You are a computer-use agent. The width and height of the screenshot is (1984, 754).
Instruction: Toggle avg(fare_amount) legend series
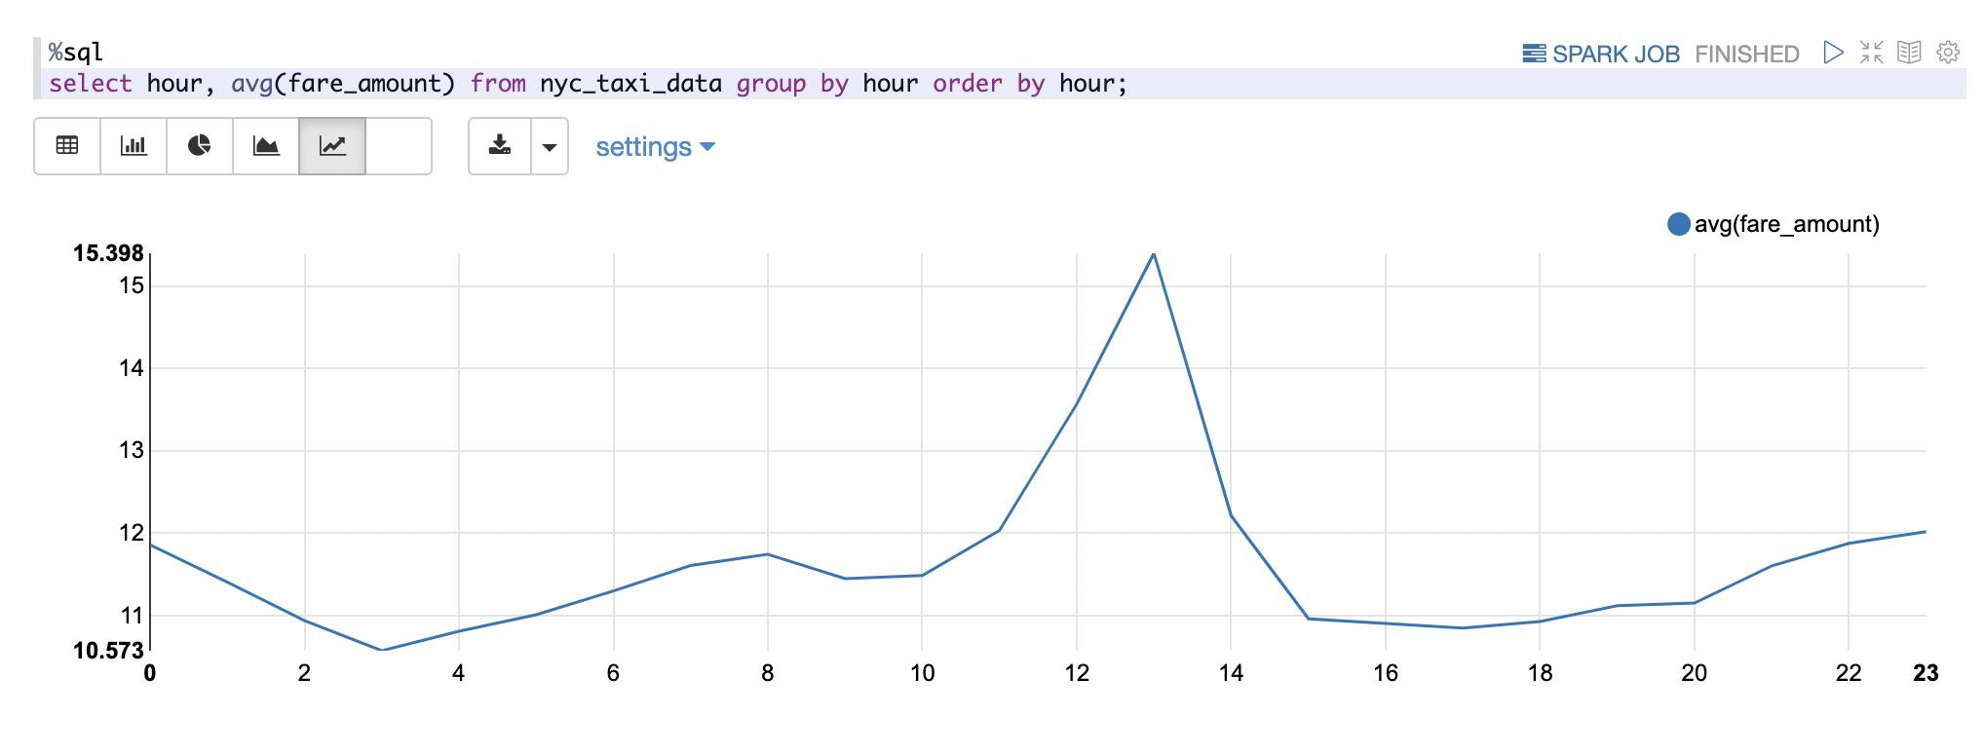click(1678, 224)
